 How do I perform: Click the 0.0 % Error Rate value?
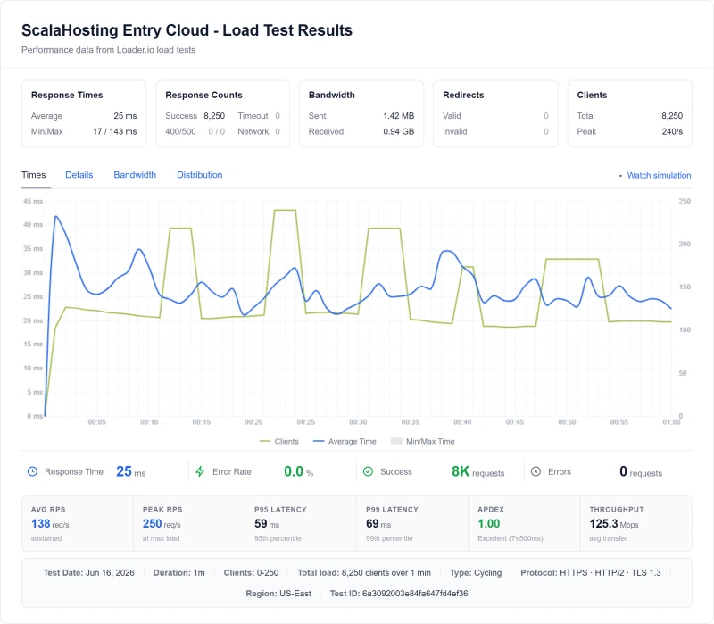click(298, 471)
